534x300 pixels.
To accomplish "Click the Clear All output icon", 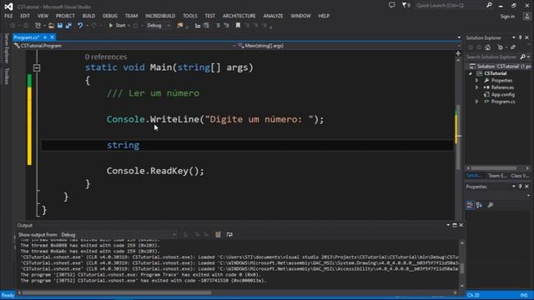I will pos(218,235).
